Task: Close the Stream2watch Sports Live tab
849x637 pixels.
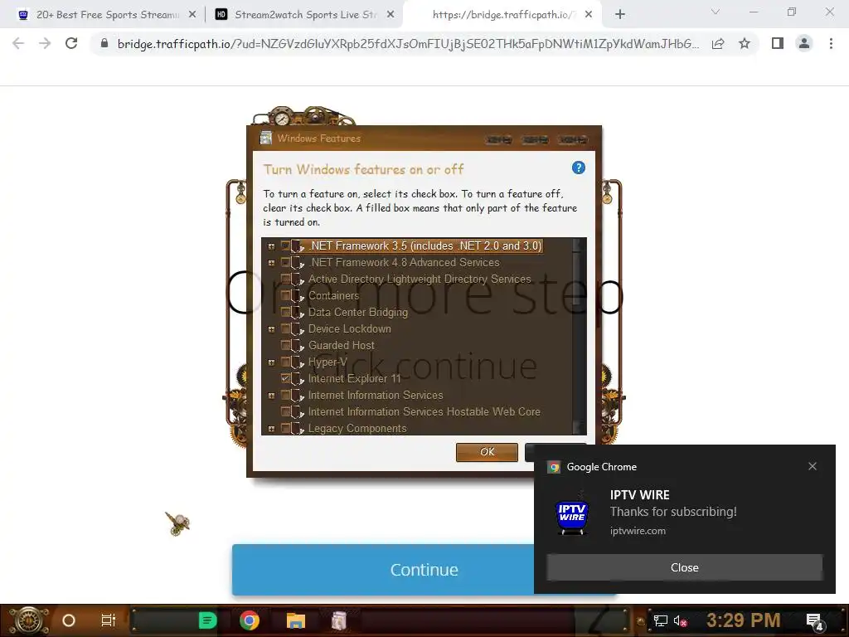Action: click(x=391, y=15)
